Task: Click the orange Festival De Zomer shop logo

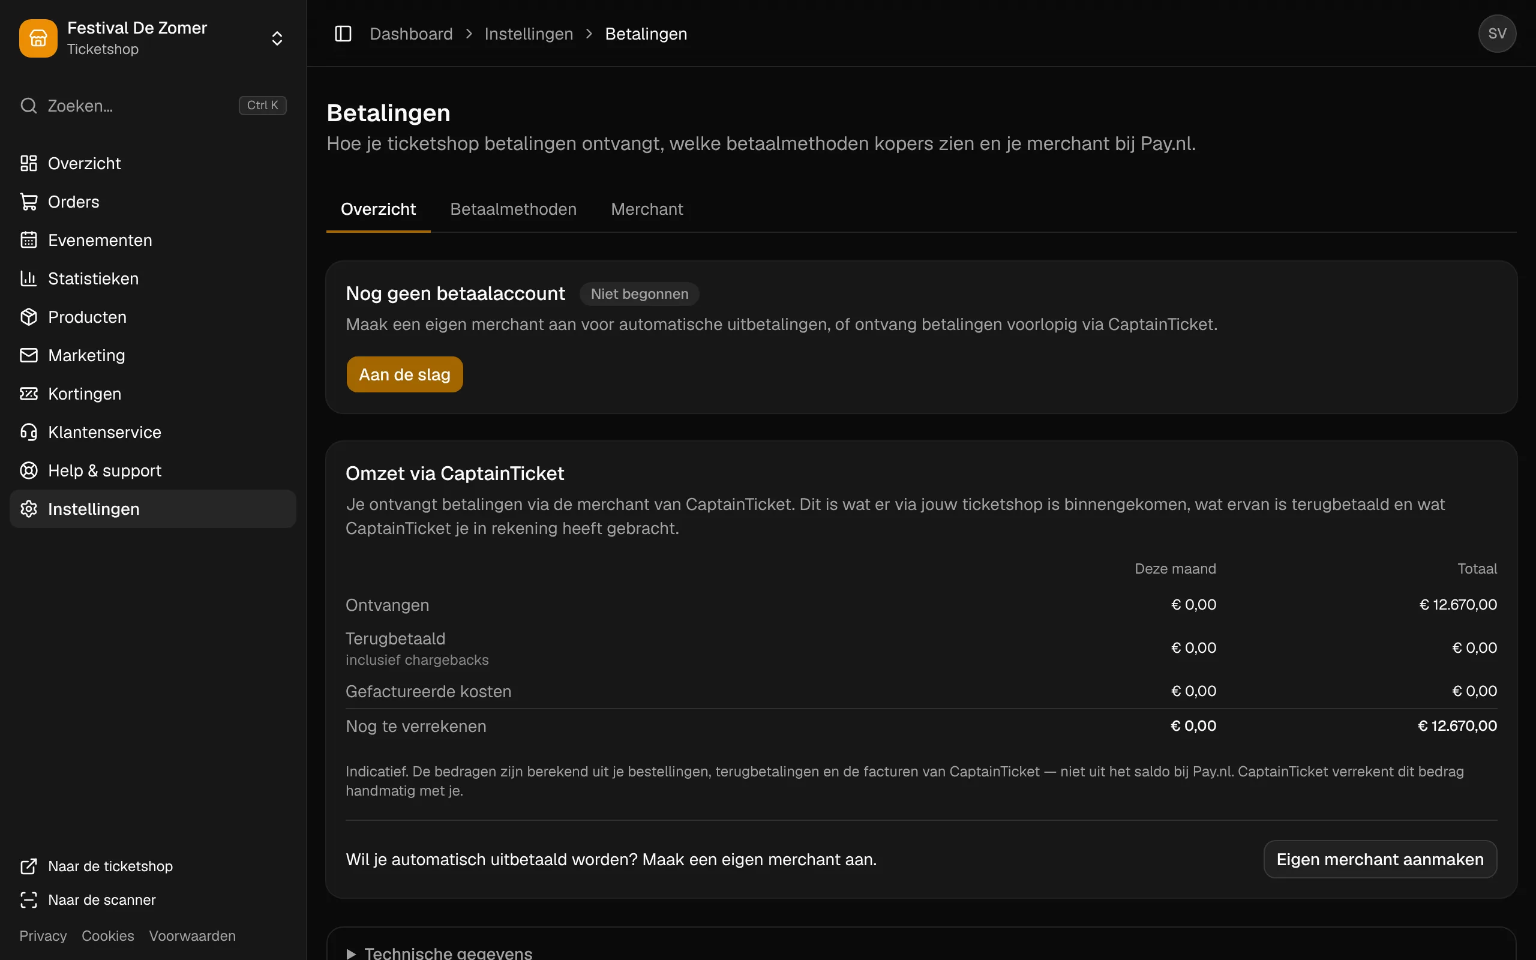Action: tap(38, 38)
